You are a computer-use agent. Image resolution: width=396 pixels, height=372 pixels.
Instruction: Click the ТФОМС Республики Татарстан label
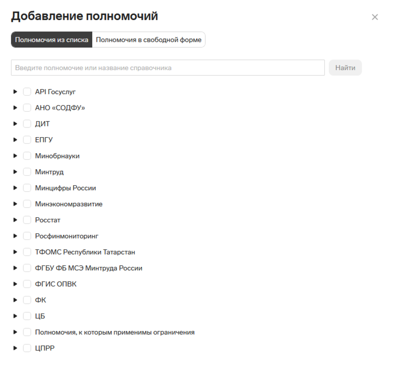[x=85, y=252]
